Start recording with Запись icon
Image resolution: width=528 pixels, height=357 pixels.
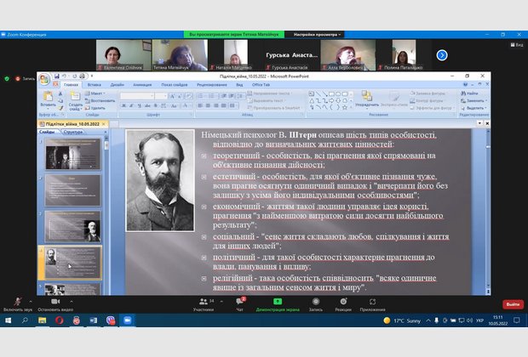pyautogui.click(x=315, y=303)
